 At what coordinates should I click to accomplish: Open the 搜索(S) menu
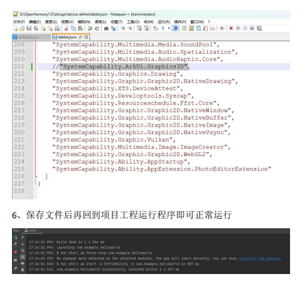click(x=51, y=22)
